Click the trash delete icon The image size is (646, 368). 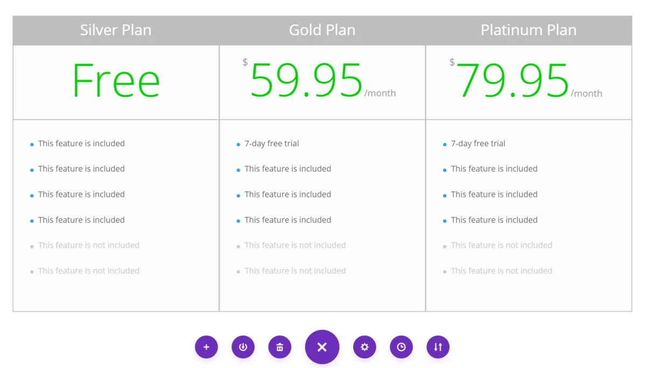coord(280,347)
